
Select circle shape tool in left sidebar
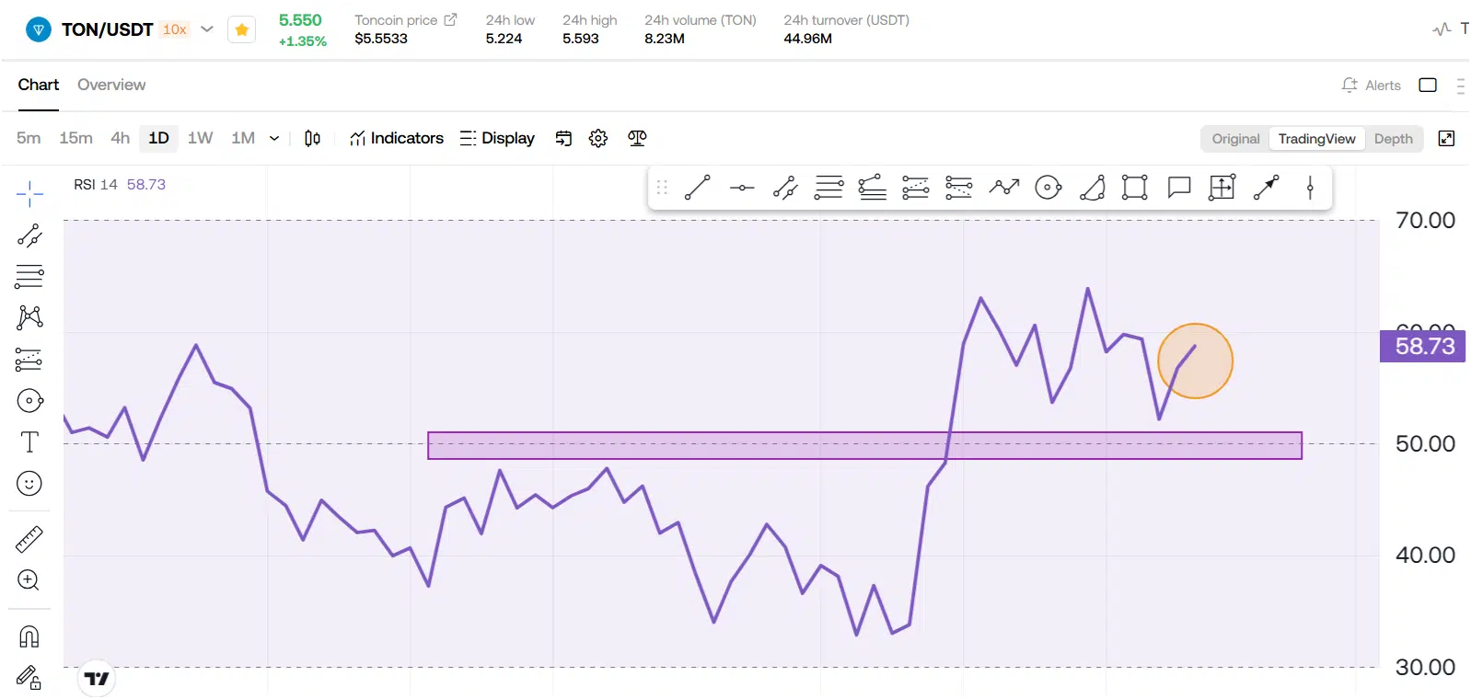point(29,401)
